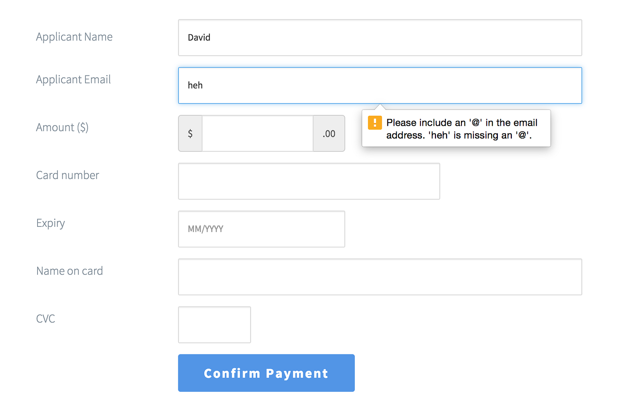Click the email validation tooltip message

click(x=462, y=129)
